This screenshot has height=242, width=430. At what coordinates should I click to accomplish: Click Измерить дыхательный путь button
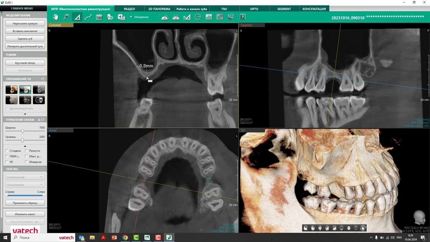pyautogui.click(x=25, y=46)
